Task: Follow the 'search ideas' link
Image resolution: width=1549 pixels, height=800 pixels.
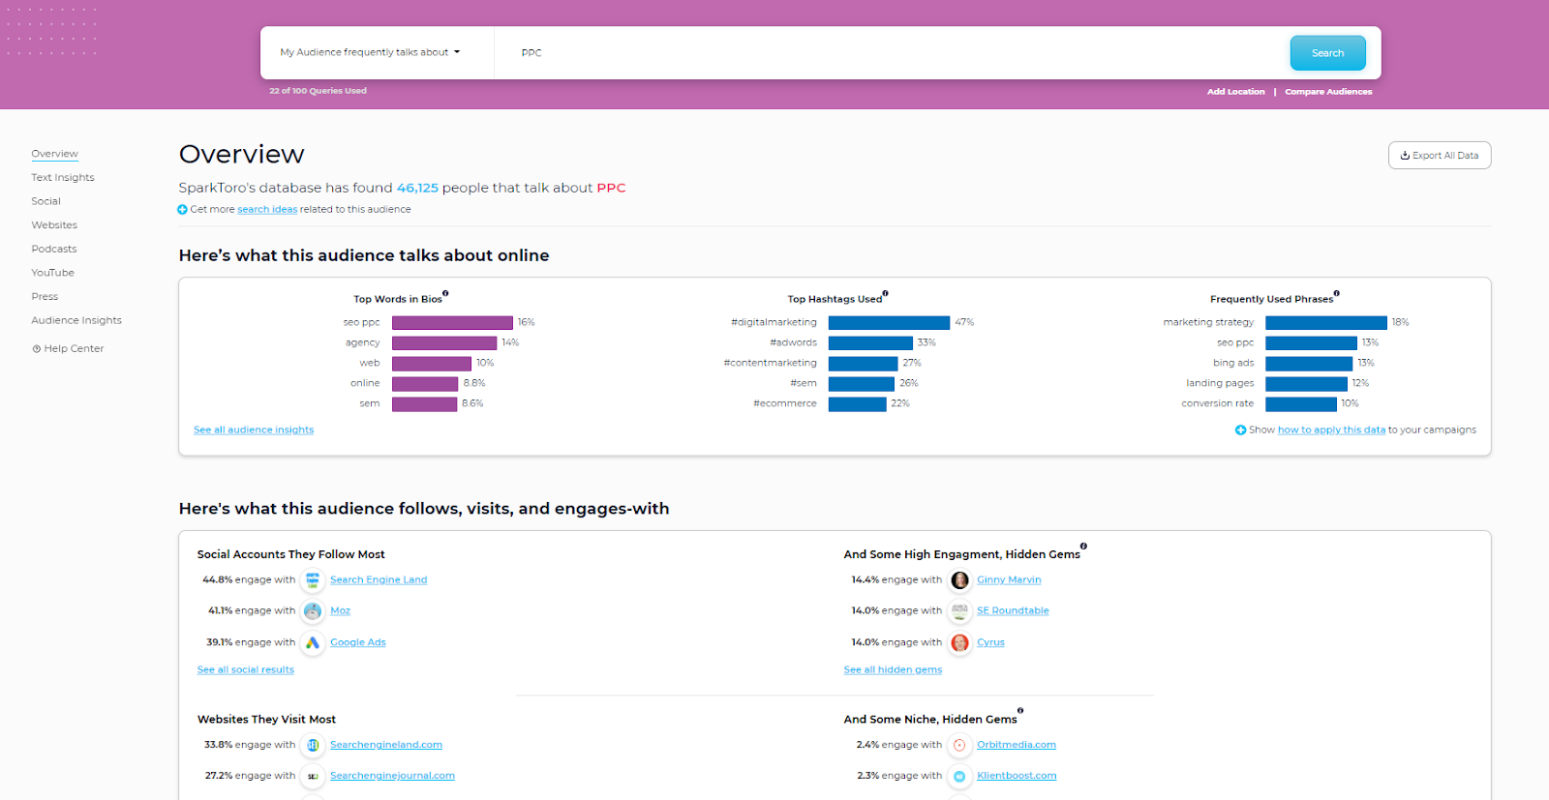Action: point(267,210)
